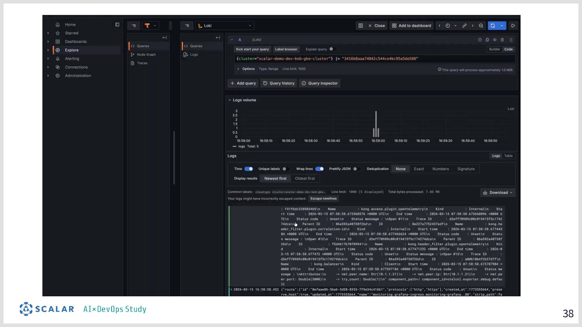Turn off the Wrap lines switch
The width and height of the screenshot is (582, 327).
point(319,169)
